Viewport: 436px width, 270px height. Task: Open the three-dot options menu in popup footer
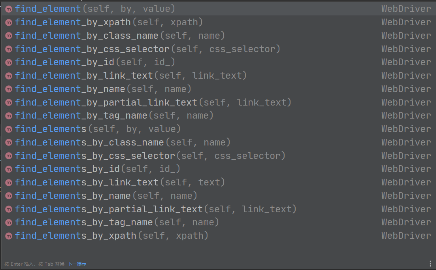430,264
